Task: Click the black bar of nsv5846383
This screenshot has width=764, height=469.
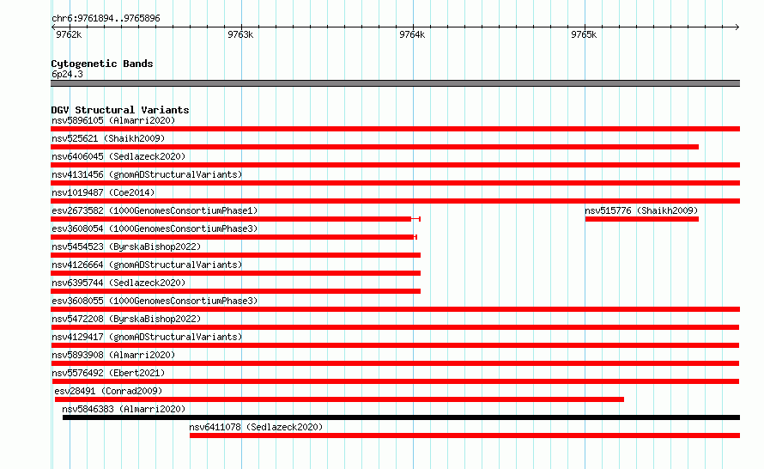Action: (x=401, y=417)
